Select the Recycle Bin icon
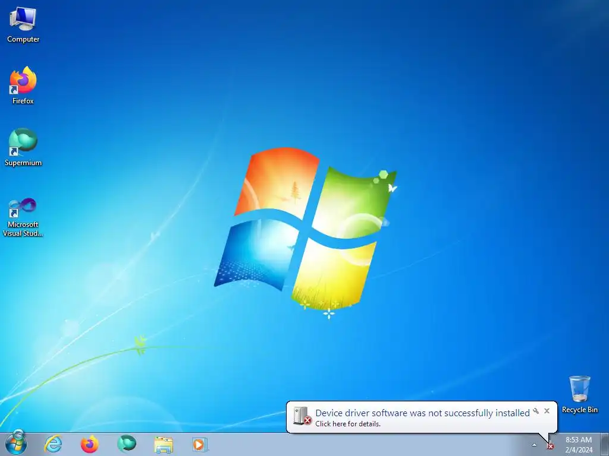 (x=579, y=394)
